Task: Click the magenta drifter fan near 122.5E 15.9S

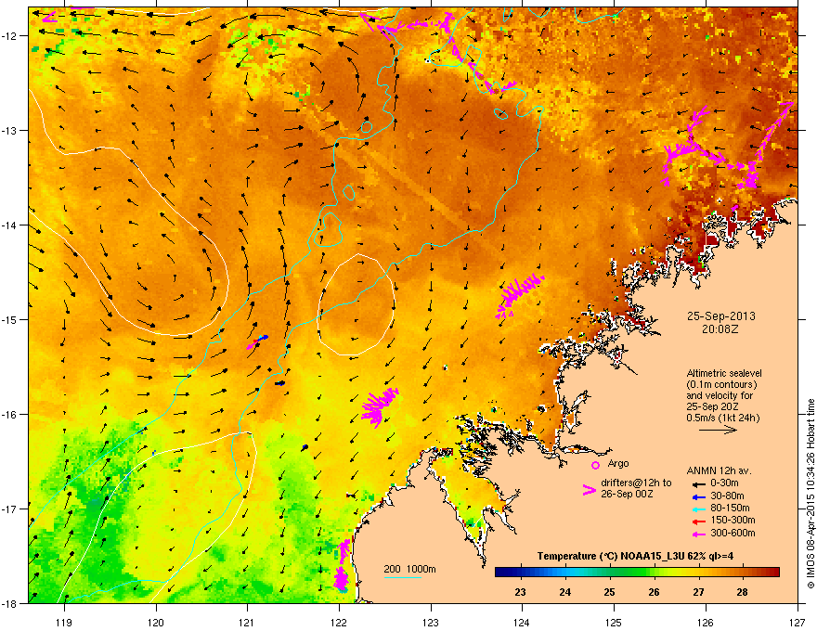Action: (x=380, y=406)
